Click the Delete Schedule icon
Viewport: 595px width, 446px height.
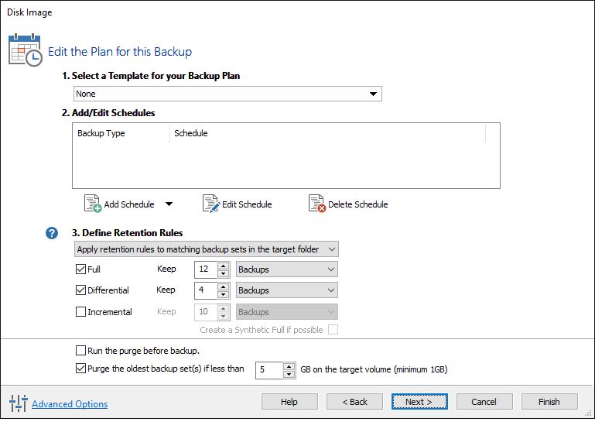[x=316, y=204]
